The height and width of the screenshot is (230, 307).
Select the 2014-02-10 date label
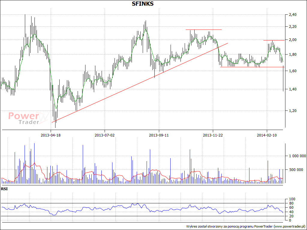coord(267,135)
